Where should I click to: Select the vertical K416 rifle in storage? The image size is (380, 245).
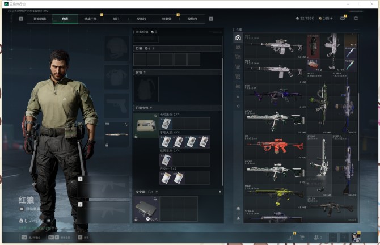(x=319, y=103)
